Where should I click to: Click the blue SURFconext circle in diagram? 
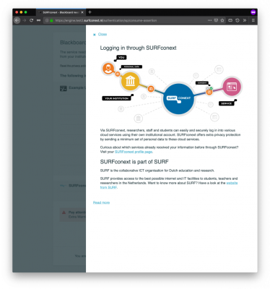[x=178, y=99]
